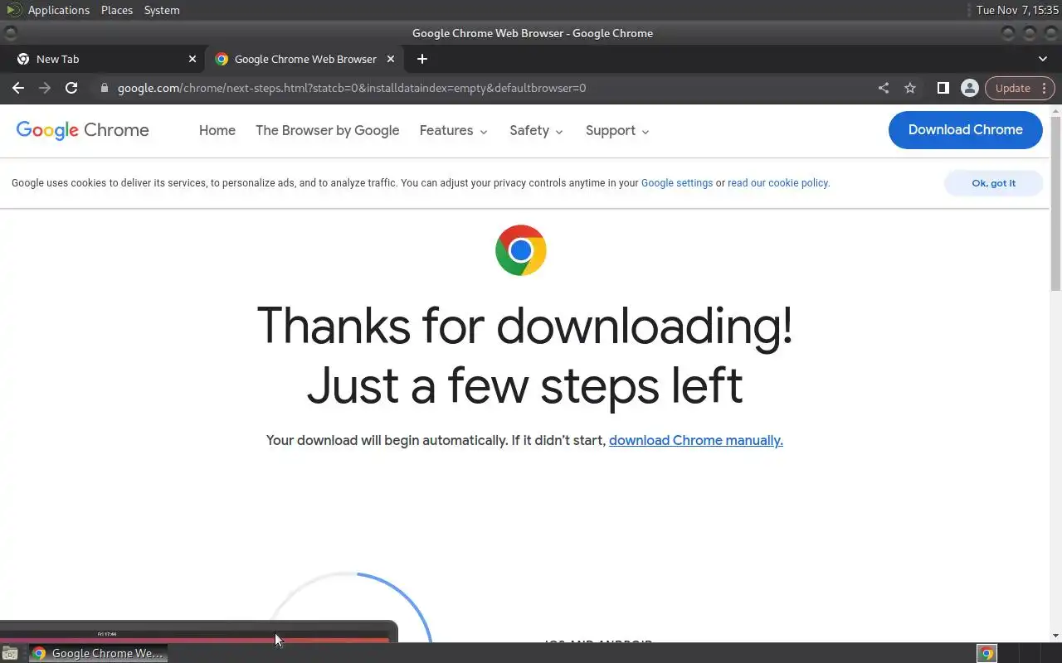Viewport: 1062px width, 663px height.
Task: Click the window menu button in title bar
Action: pos(10,33)
